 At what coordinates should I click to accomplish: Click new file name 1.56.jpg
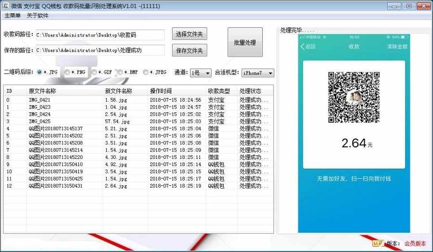click(116, 100)
